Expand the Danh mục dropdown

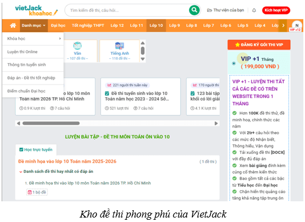pyautogui.click(x=33, y=25)
